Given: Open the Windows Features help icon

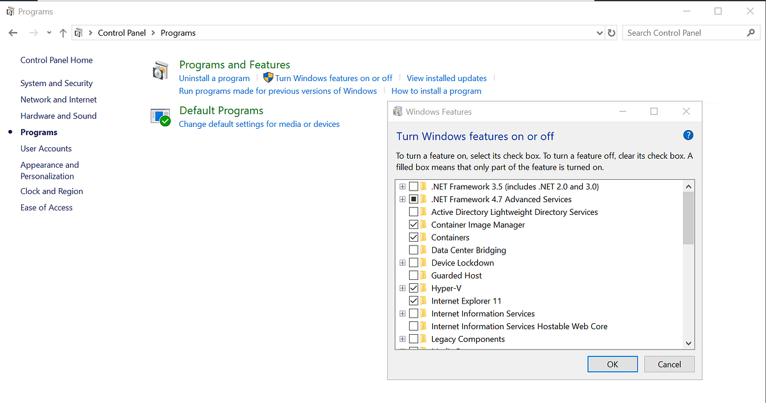Looking at the screenshot, I should [688, 135].
